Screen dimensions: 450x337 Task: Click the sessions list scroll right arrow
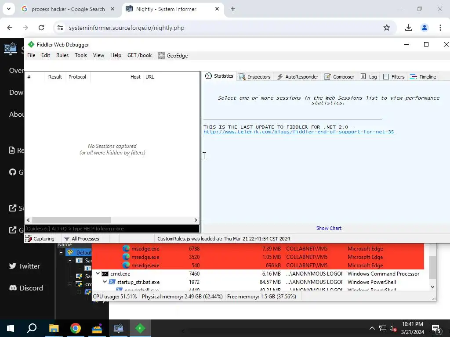click(196, 220)
